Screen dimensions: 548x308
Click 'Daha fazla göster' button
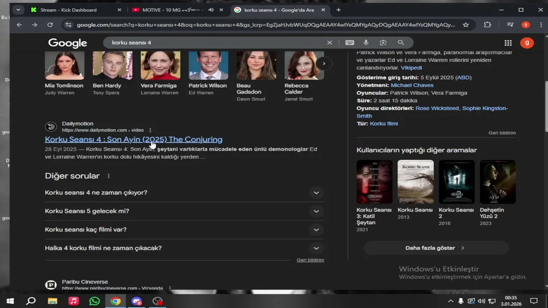coord(436,248)
